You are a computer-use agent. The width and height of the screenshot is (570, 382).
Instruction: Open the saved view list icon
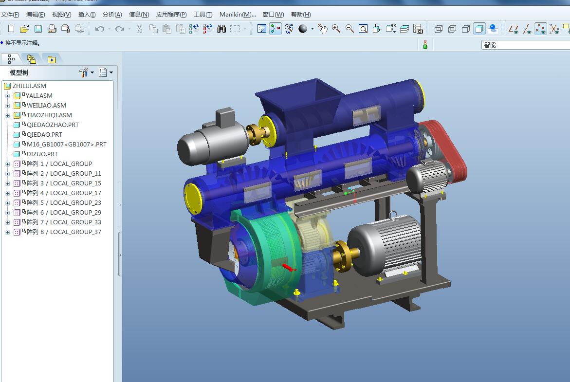391,29
